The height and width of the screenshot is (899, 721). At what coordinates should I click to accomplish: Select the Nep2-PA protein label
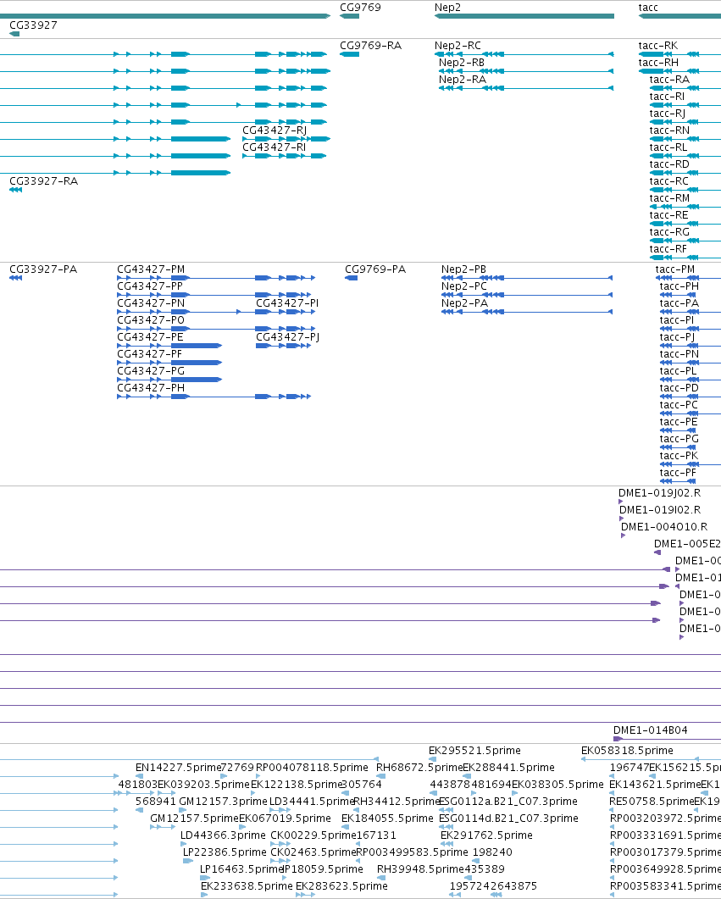coord(465,302)
